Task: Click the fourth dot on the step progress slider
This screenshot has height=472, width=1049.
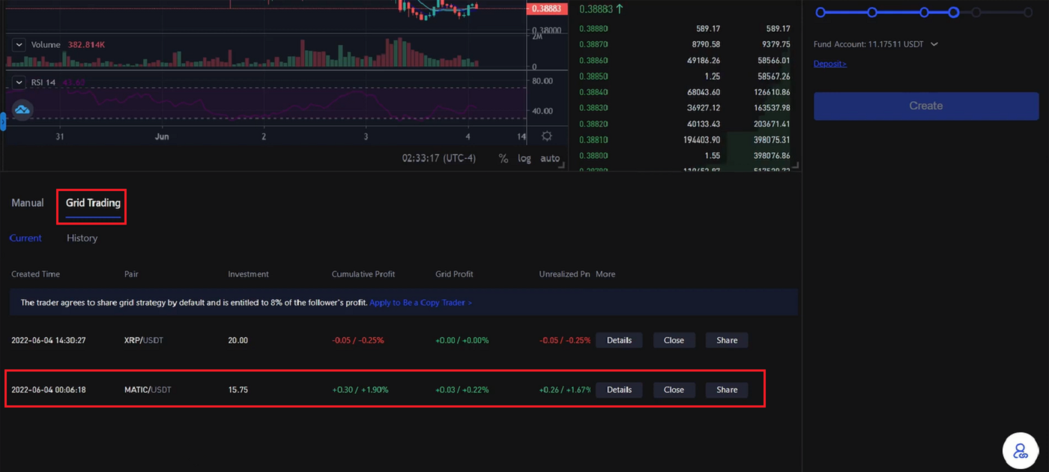Action: [x=953, y=12]
